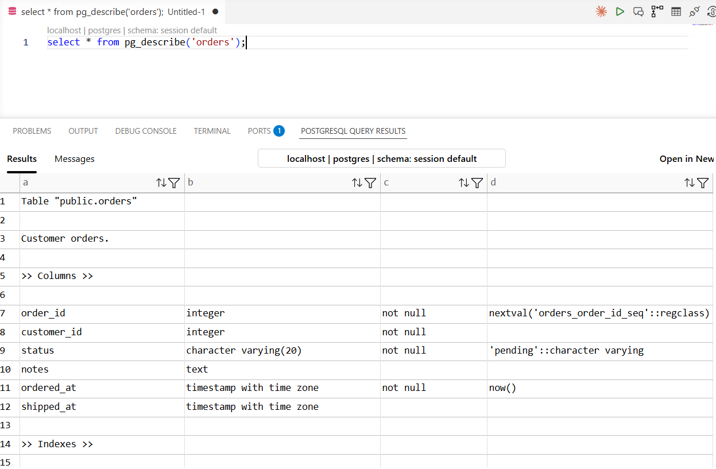Click the red database icon on editor tab
Screen dimensions: 716x469
[12, 11]
